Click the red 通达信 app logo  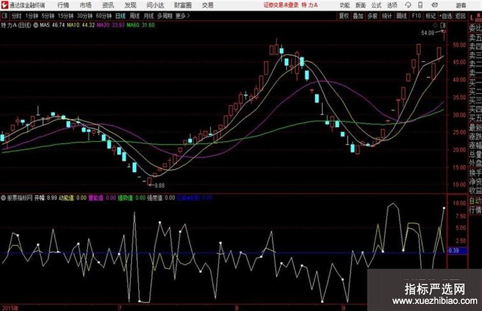pos(5,5)
